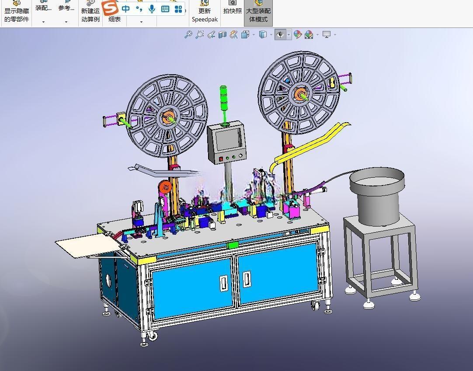This screenshot has height=371, width=473.
Task: Toggle Sogou input language 中 indicator
Action: (x=125, y=9)
